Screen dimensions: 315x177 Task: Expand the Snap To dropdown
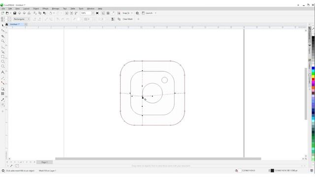(132, 13)
